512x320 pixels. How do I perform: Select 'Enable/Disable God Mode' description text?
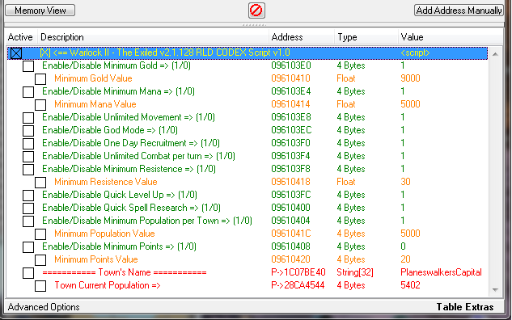pyautogui.click(x=110, y=130)
